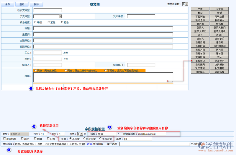This screenshot has height=155, width=236.
Task: Click the 选日期时间 field-type button
Action: tap(219, 46)
